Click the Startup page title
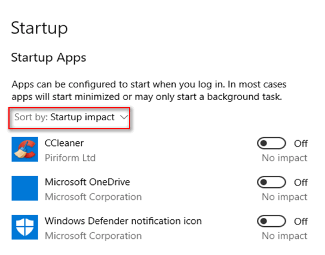The height and width of the screenshot is (255, 325). pos(39,28)
